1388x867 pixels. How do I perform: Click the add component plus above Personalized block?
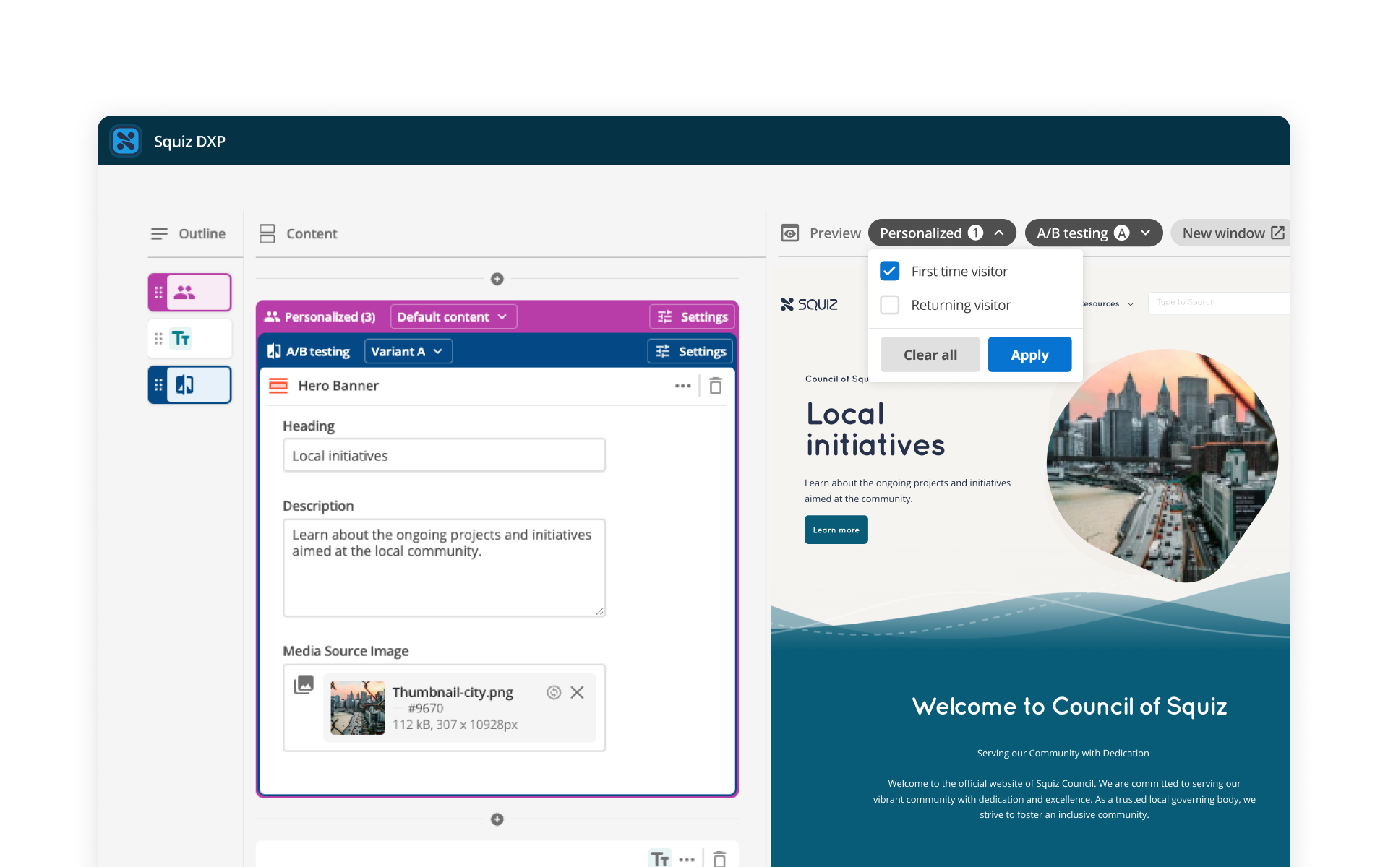(x=497, y=279)
